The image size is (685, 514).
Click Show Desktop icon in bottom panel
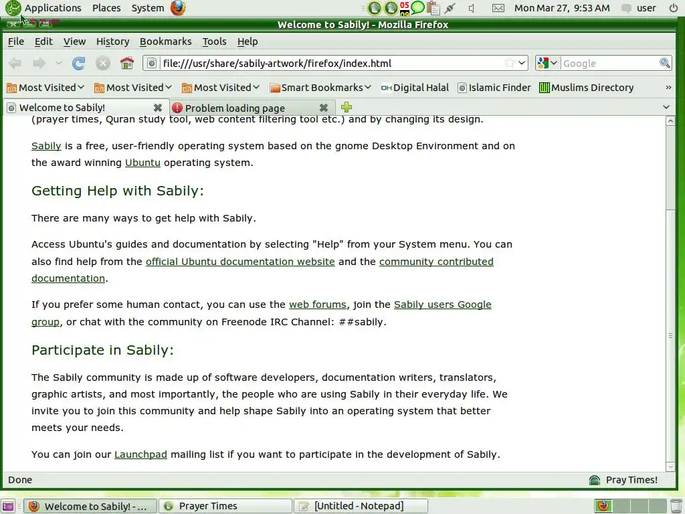click(x=8, y=506)
